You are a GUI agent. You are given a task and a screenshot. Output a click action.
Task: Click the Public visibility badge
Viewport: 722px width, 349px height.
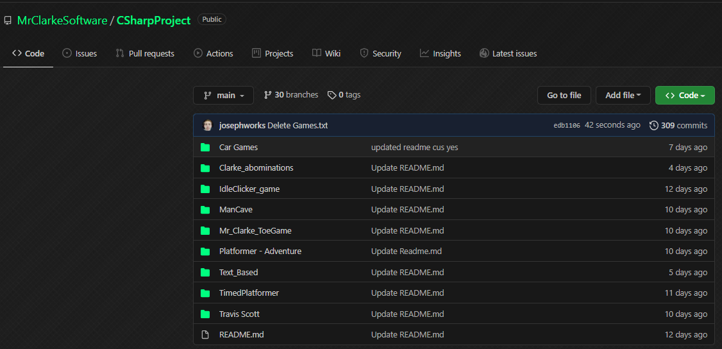[x=212, y=19]
